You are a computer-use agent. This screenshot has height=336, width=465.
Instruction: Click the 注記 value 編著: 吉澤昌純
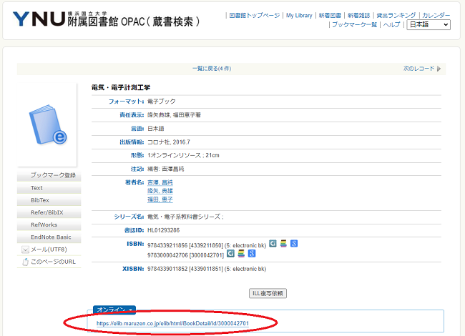pos(166,169)
